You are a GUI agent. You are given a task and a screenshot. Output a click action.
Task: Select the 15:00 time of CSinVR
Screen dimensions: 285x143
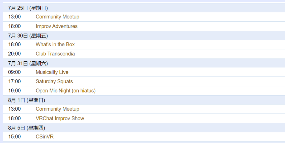(15, 137)
